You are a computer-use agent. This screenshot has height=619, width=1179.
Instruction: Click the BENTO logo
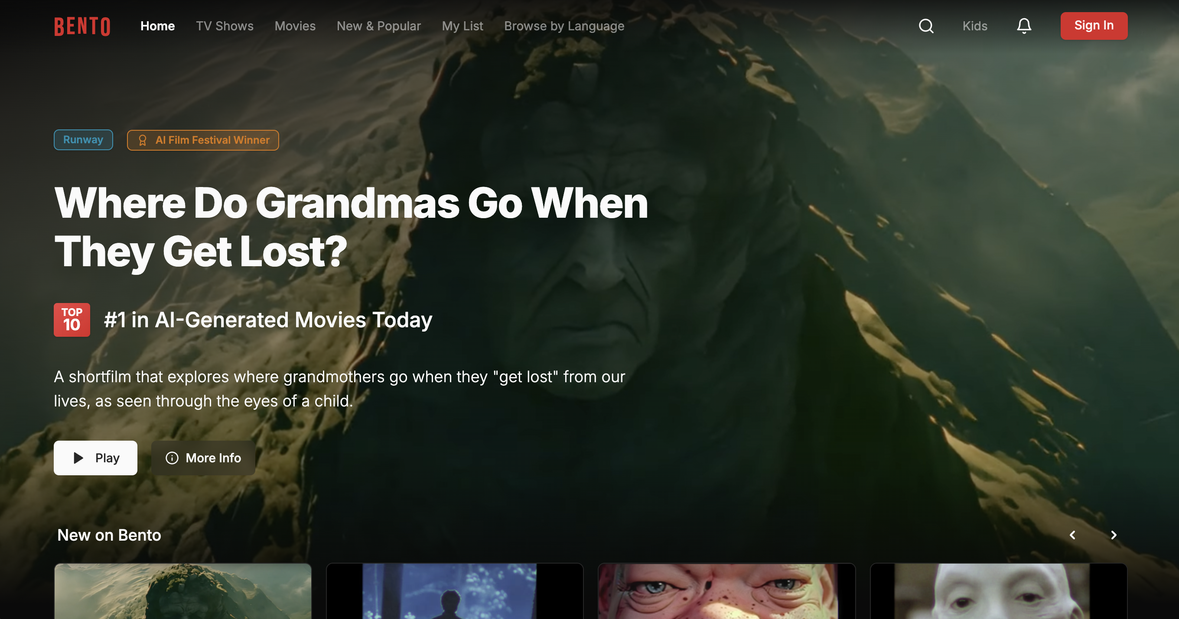tap(82, 26)
